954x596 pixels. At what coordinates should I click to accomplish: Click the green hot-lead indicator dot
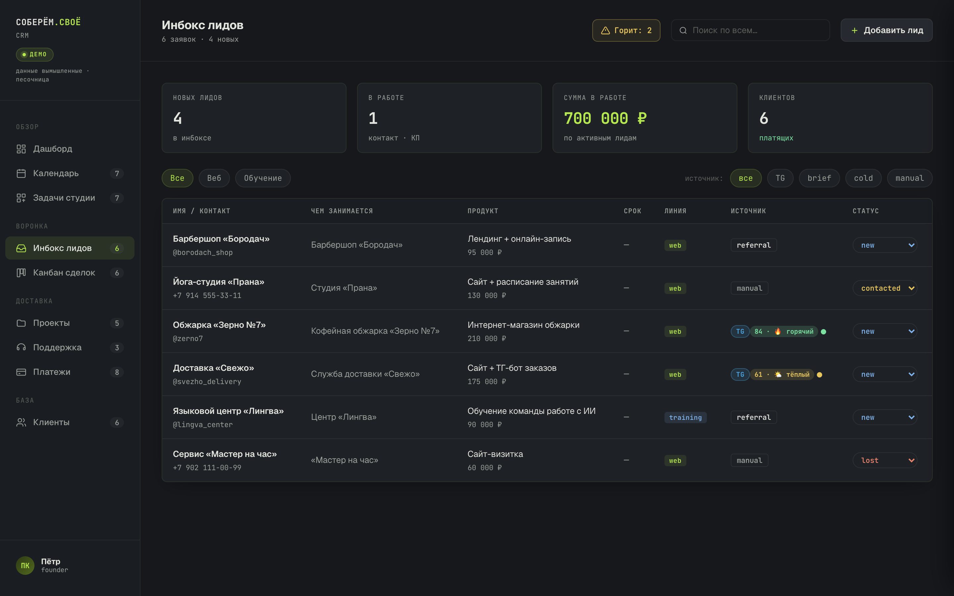pos(823,331)
